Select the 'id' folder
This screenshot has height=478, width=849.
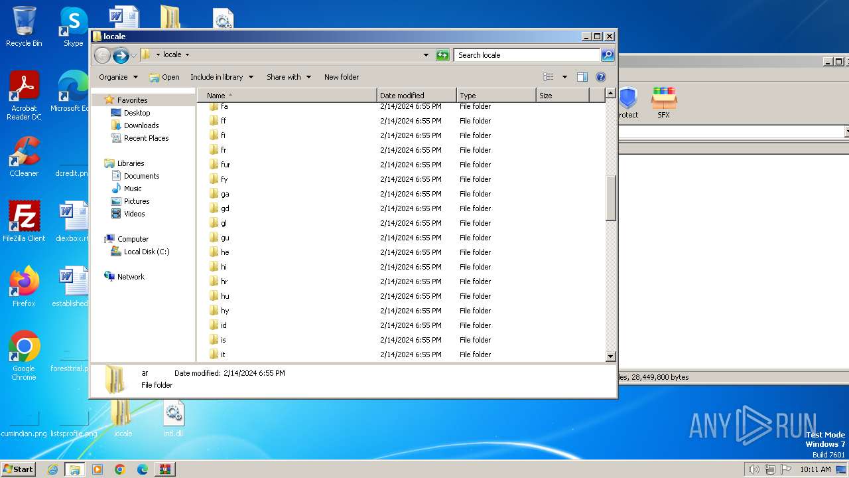pyautogui.click(x=224, y=325)
